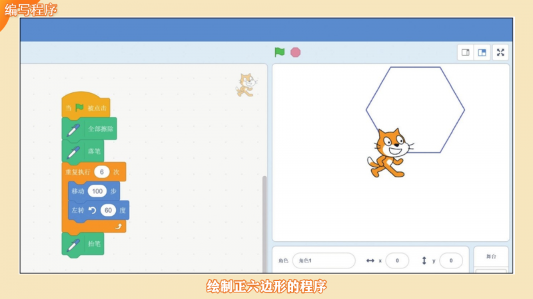Click pen icon on 全部擦除 block
This screenshot has height=299, width=533.
[x=73, y=130]
